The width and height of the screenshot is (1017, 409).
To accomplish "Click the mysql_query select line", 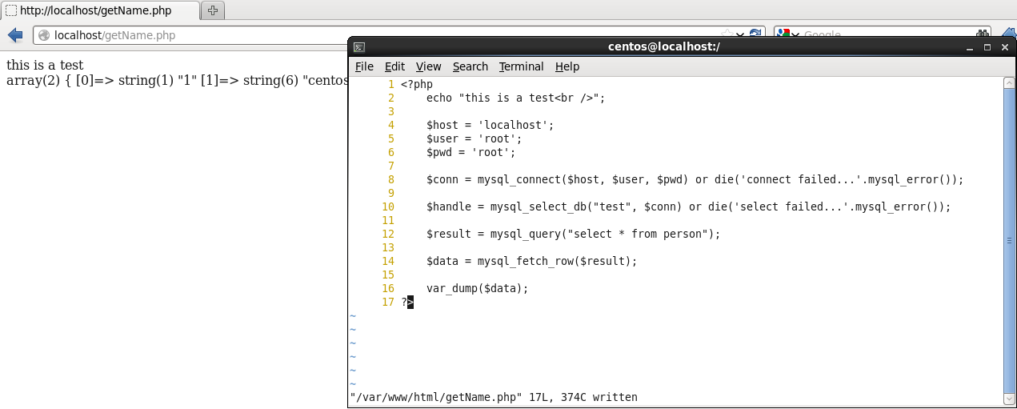I will tap(574, 234).
